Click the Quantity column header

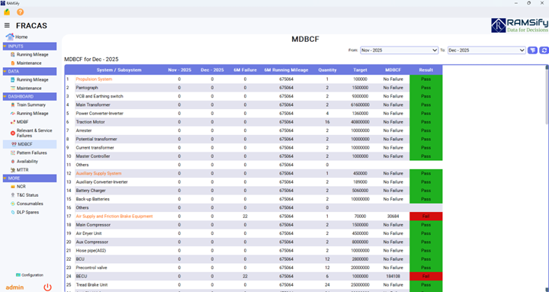[327, 70]
